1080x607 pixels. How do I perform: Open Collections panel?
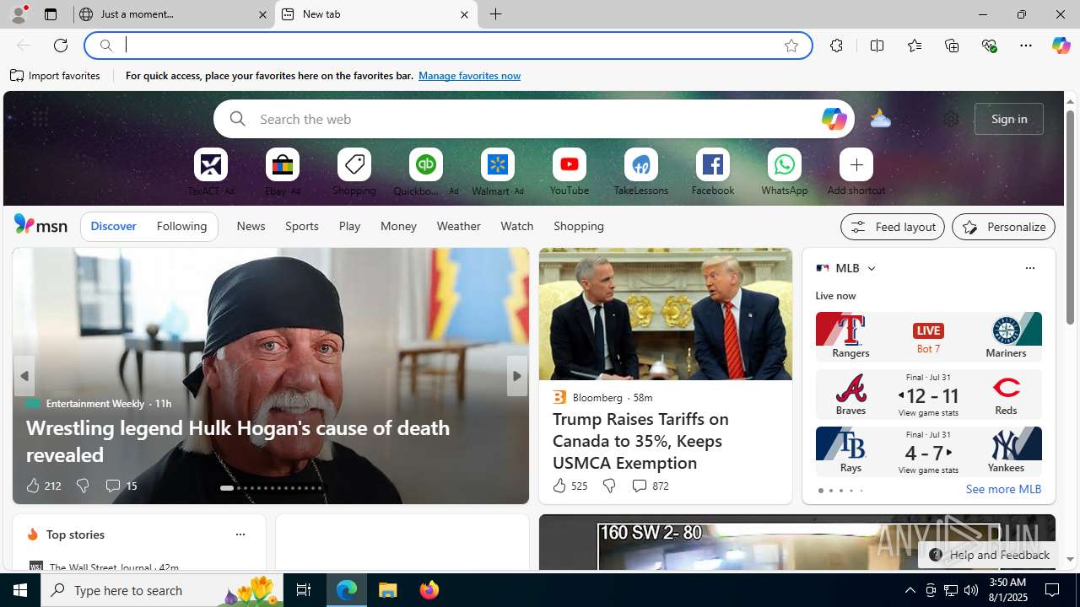click(952, 46)
